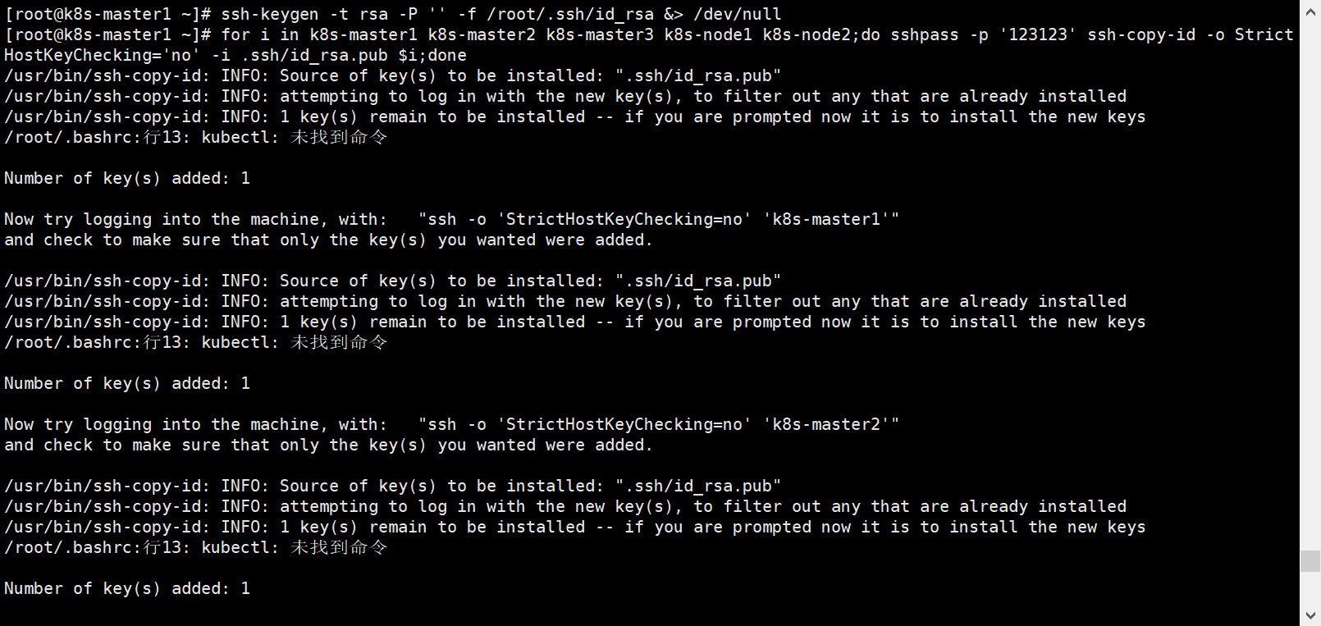Click the vertical scrollbar thumb
Viewport: 1321px width, 626px height.
point(1310,561)
